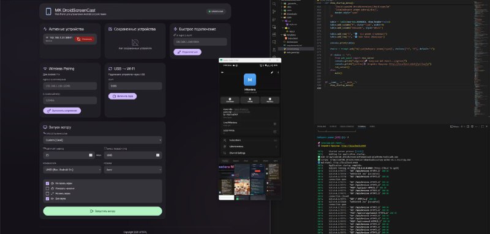The height and width of the screenshot is (234, 490).
Task: Switch to the PROBLEMS tab in VS Code panel
Action: click(322, 126)
